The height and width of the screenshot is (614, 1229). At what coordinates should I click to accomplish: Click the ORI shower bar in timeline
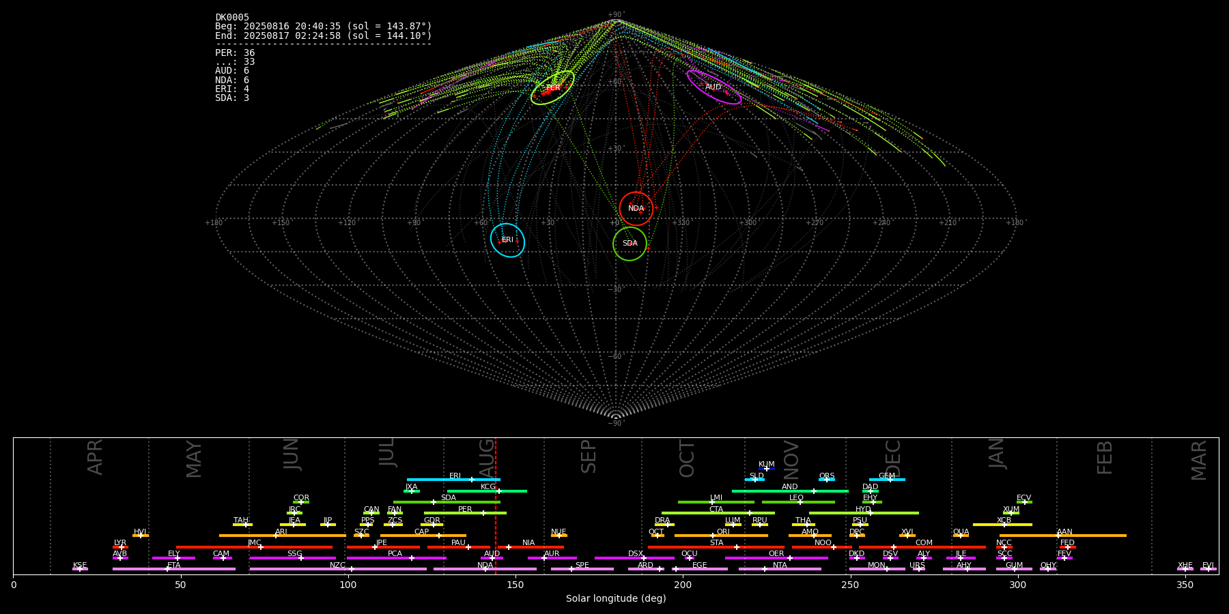point(721,536)
